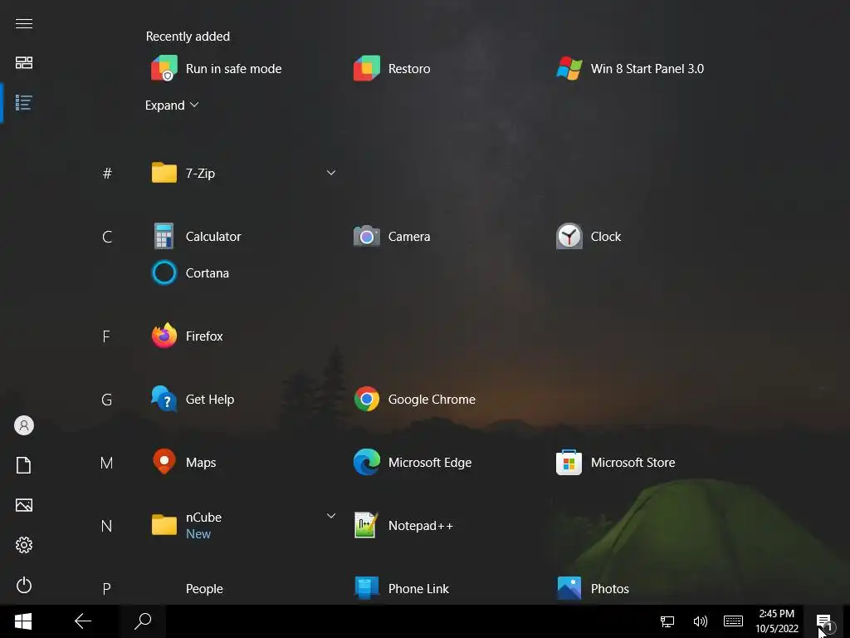Launch Microsoft Edge
Image resolution: width=850 pixels, height=638 pixels.
(413, 463)
